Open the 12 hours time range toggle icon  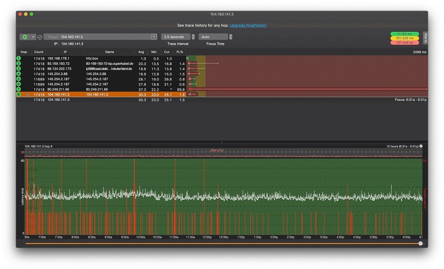click(x=421, y=146)
